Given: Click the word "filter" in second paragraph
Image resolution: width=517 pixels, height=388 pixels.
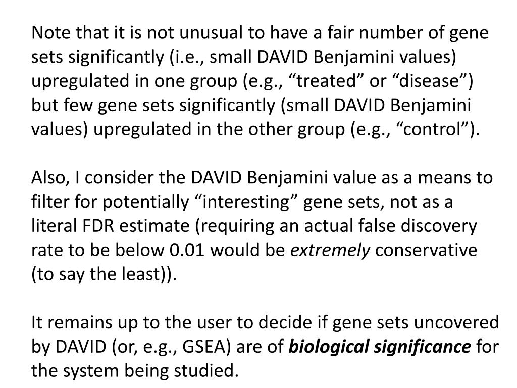Looking at the screenshot, I should 50,202.
